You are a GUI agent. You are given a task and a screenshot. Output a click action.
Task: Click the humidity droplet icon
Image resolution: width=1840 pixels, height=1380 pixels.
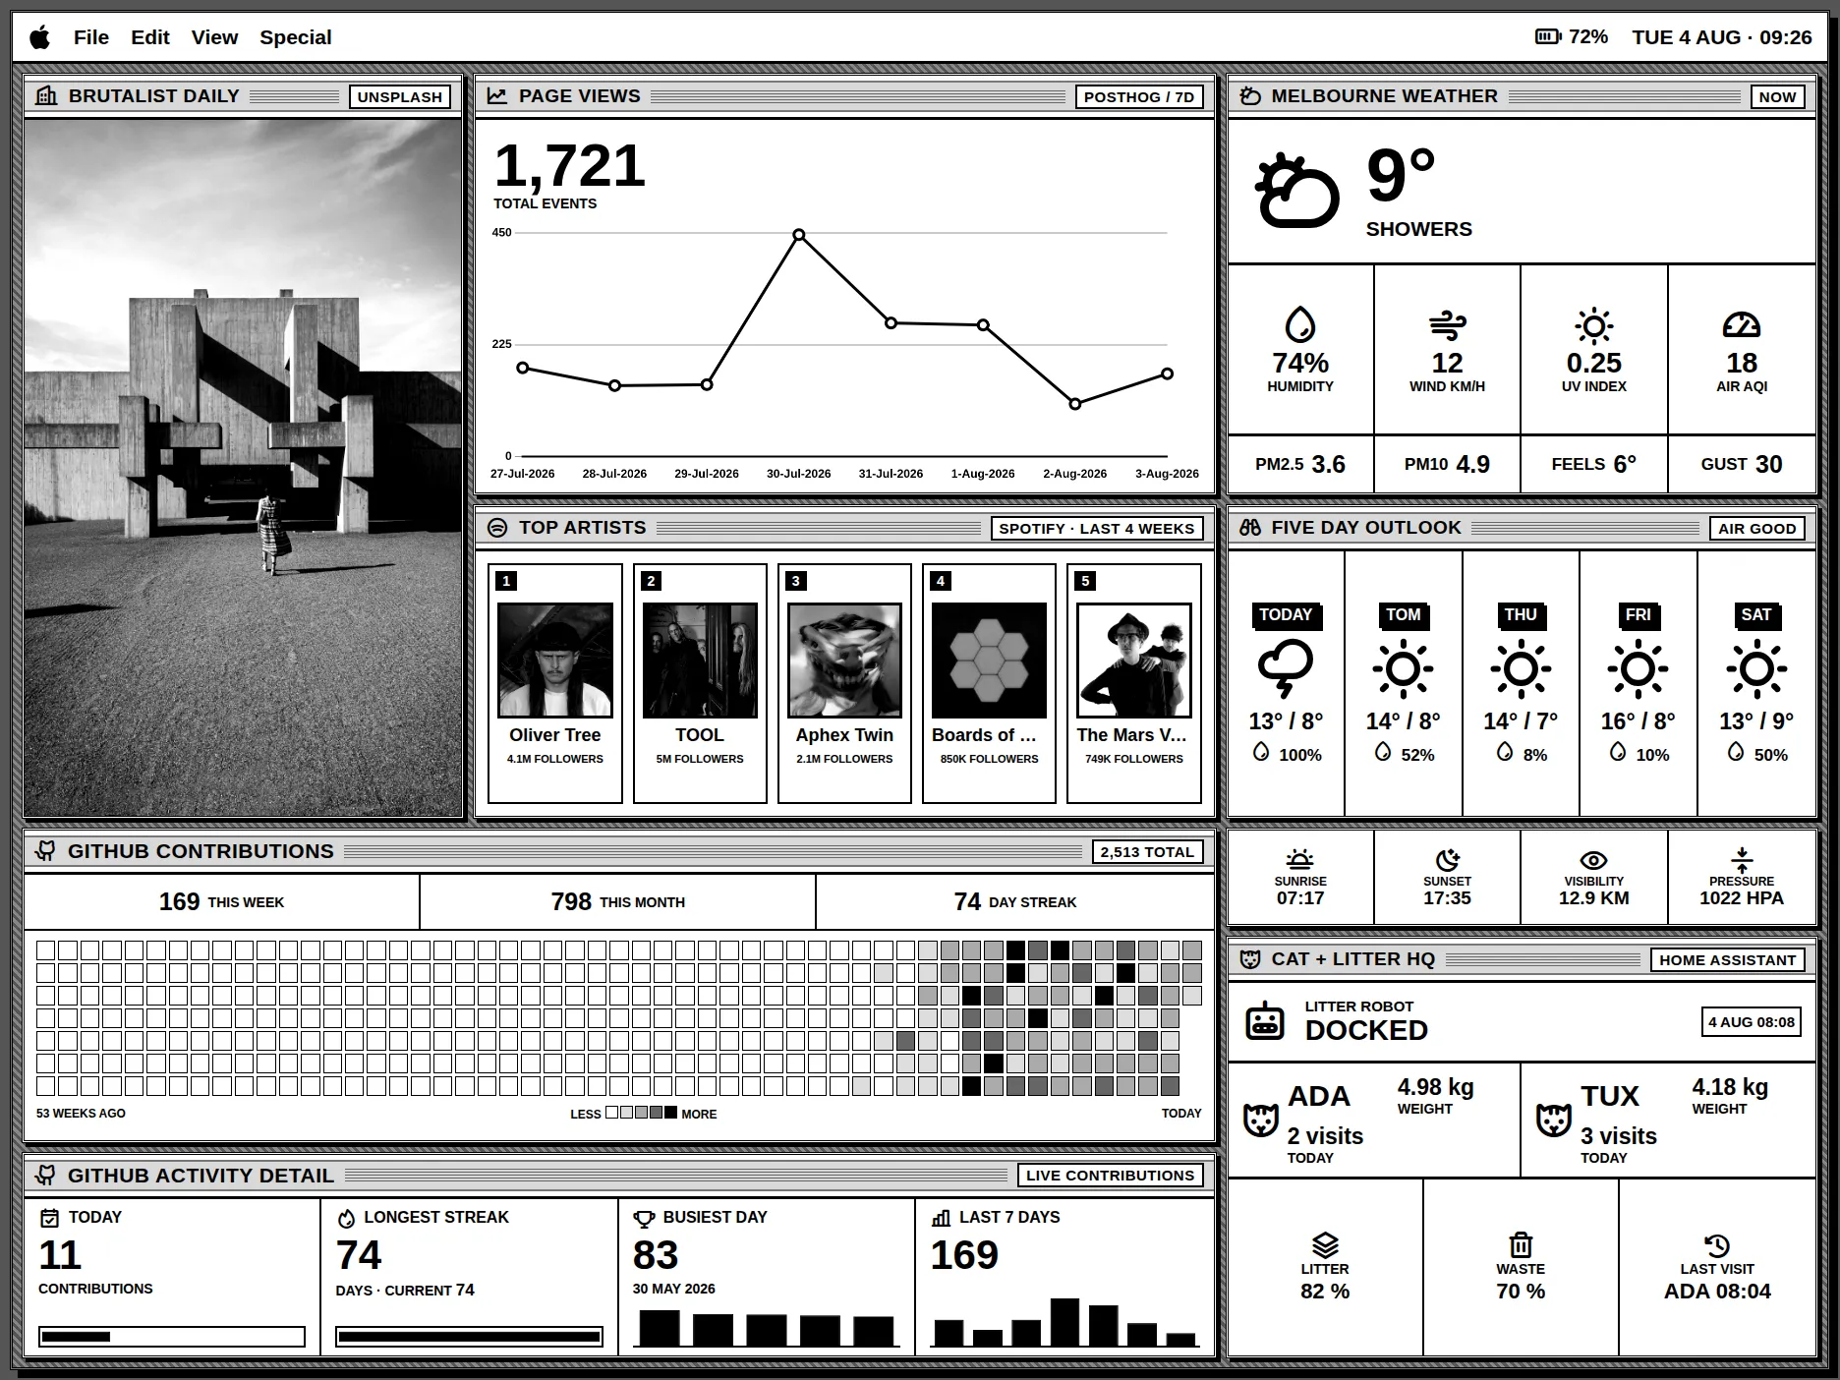point(1300,324)
